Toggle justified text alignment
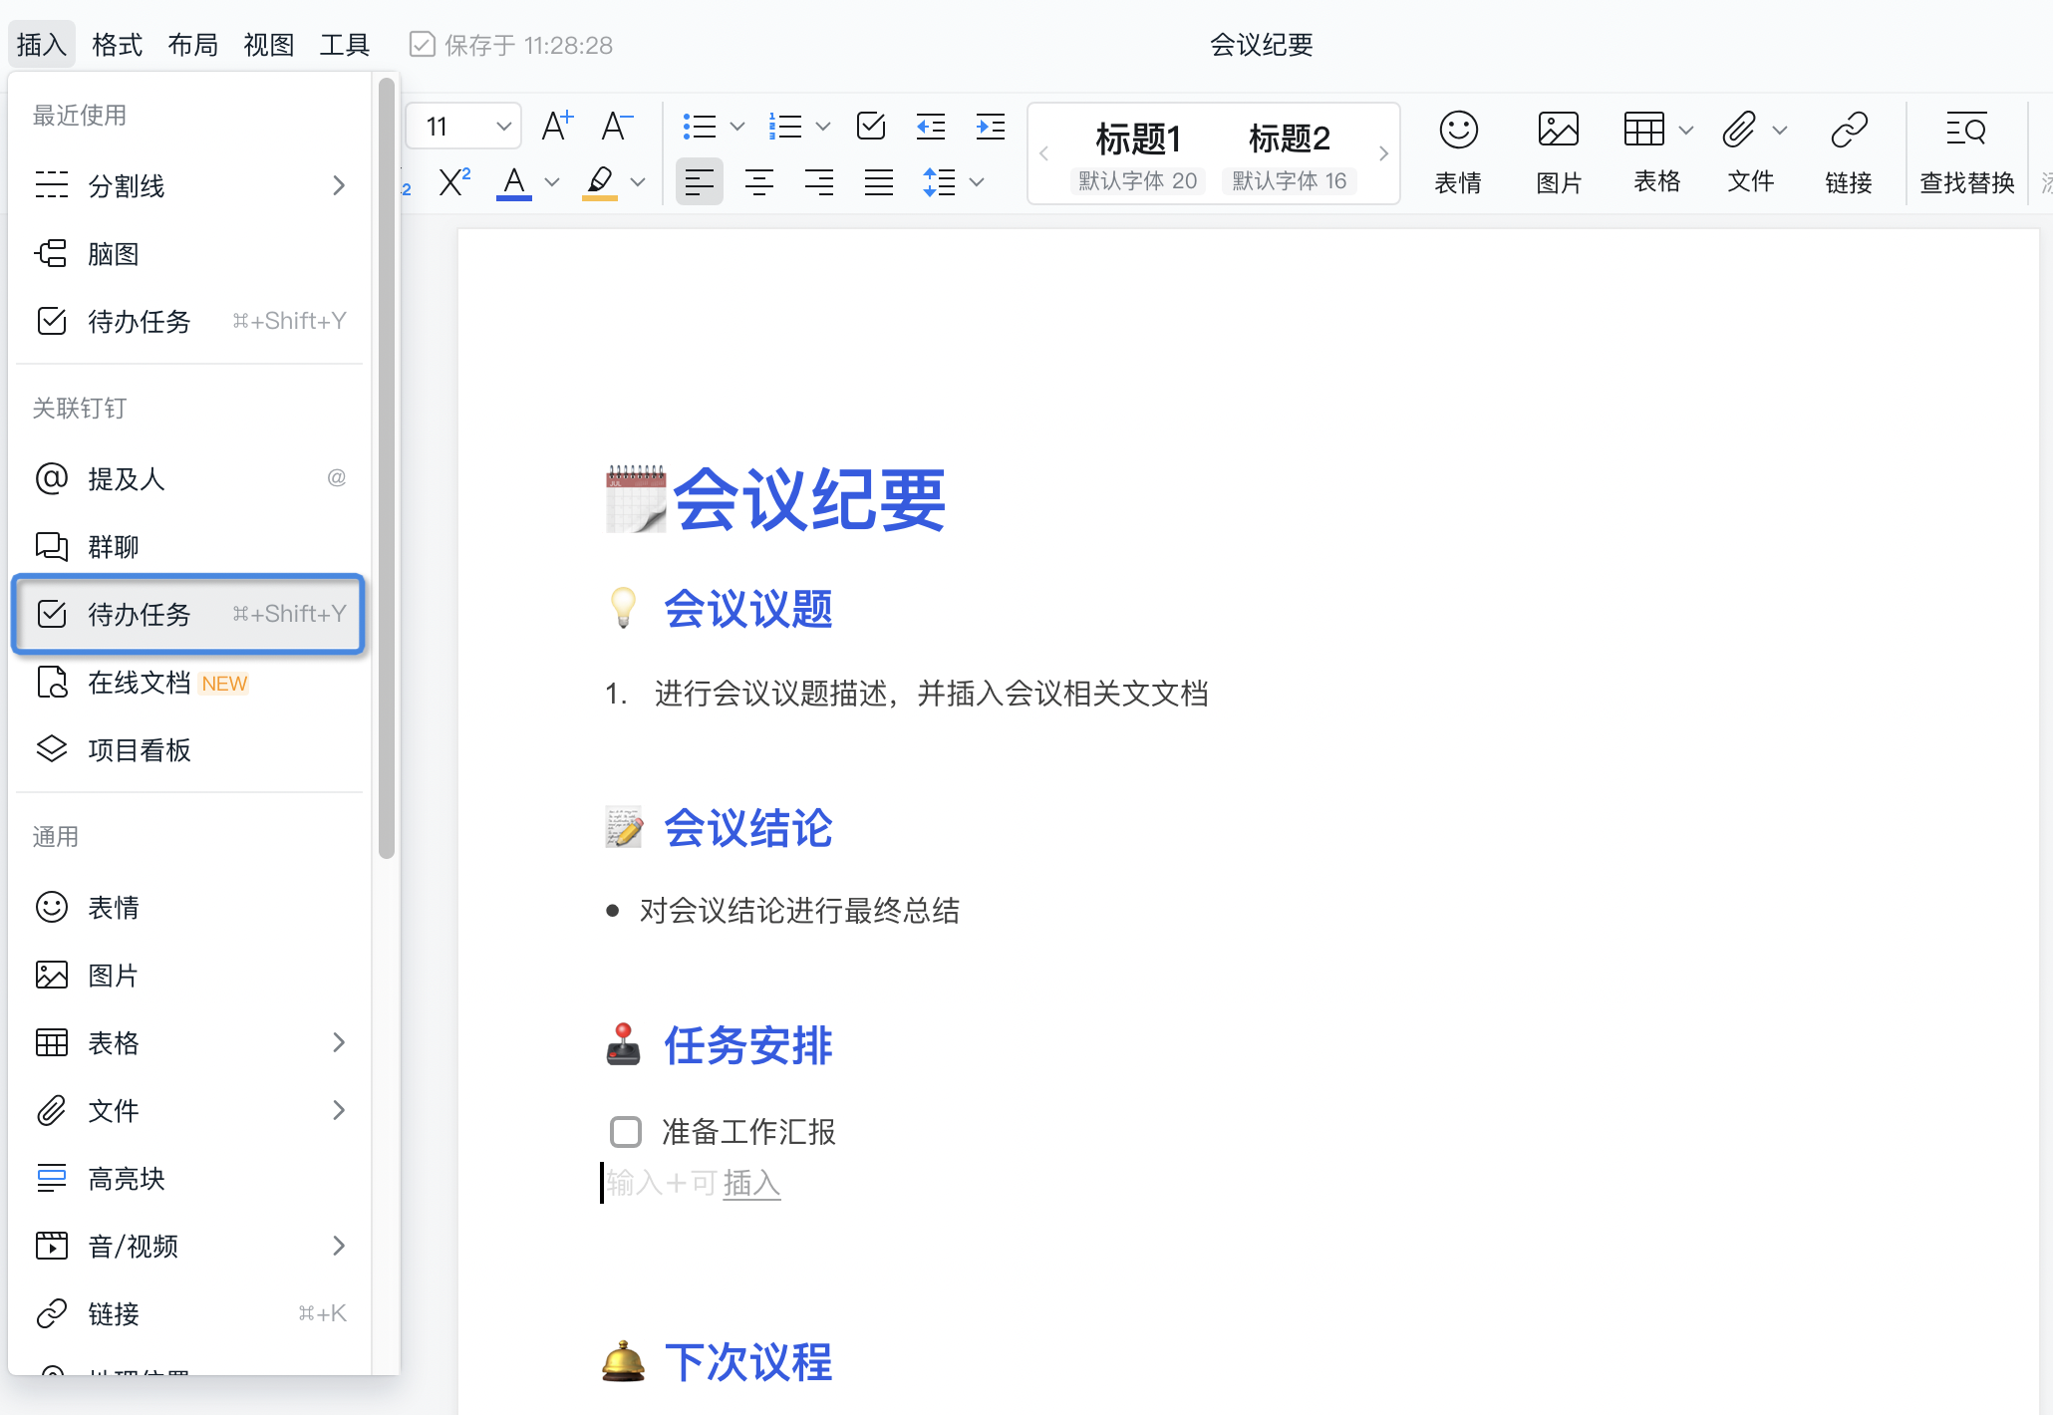Viewport: 2053px width, 1415px height. 878,181
